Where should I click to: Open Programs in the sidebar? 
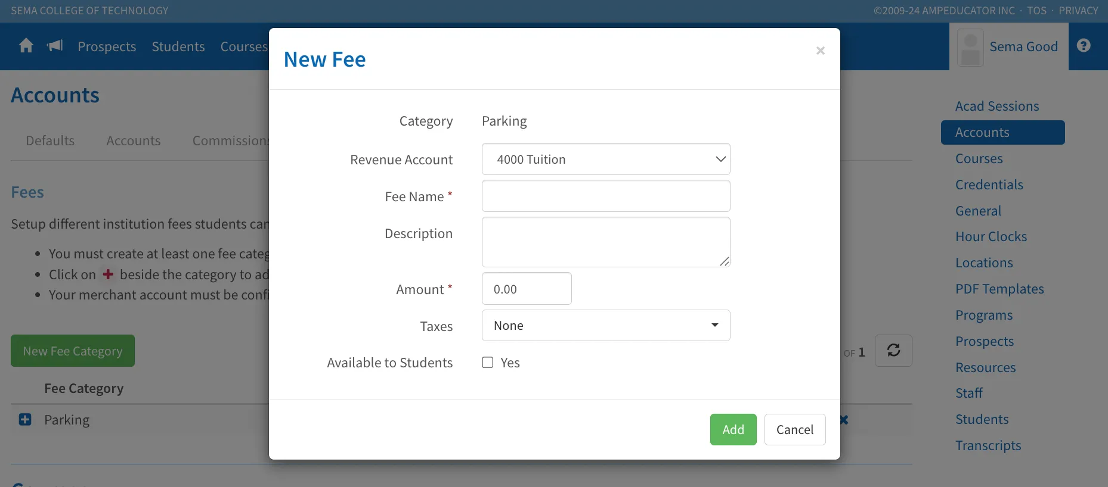point(984,315)
